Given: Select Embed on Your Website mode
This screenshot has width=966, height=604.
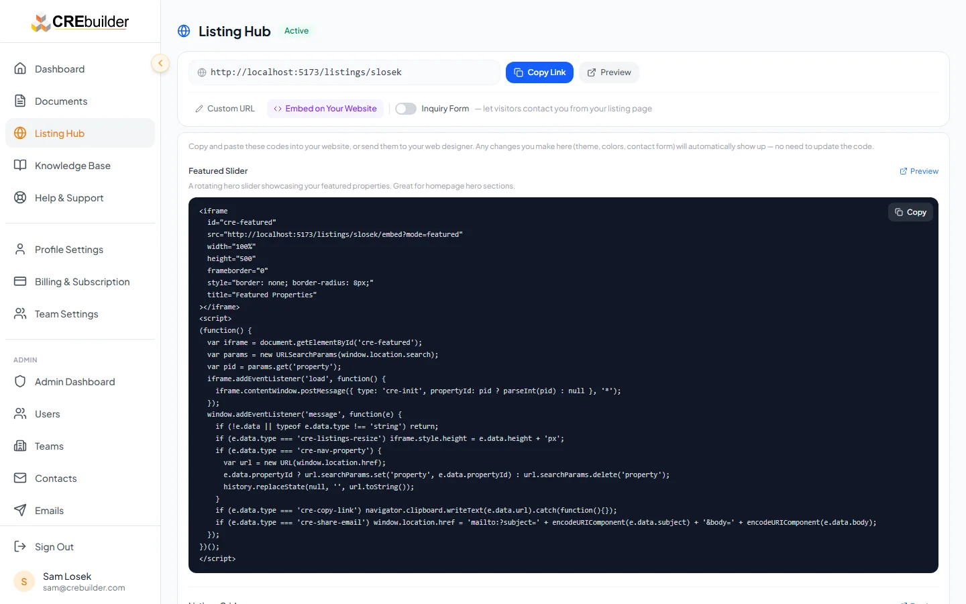Looking at the screenshot, I should pyautogui.click(x=325, y=108).
